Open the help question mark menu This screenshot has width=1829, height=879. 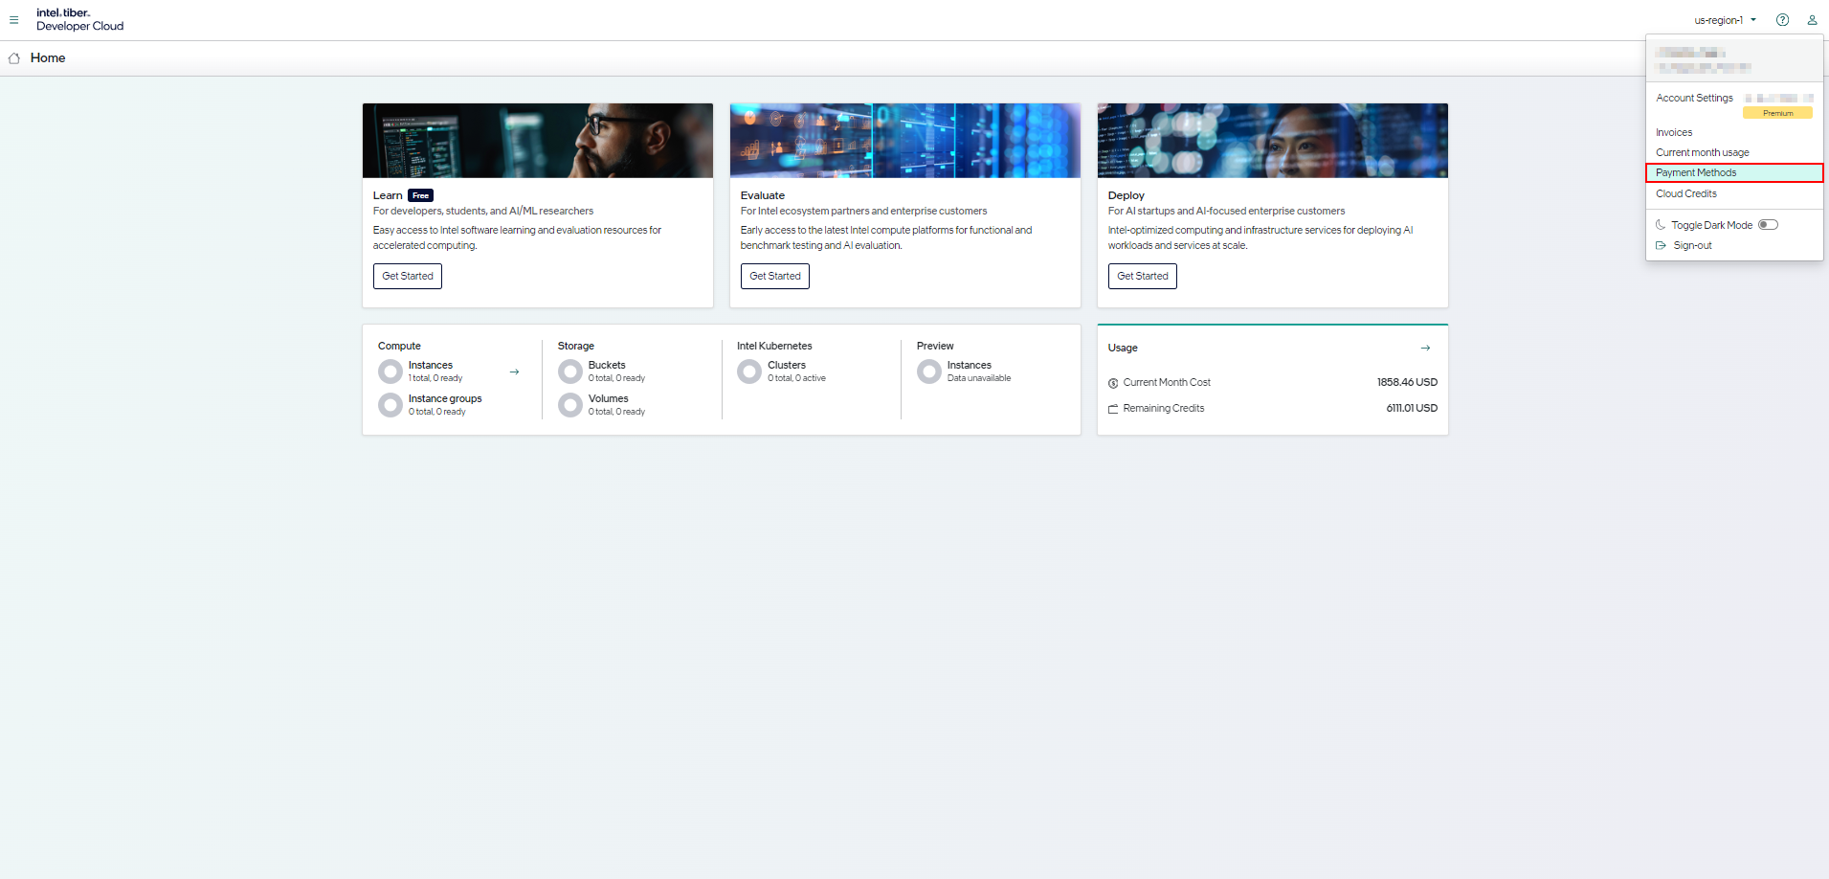[x=1782, y=19]
